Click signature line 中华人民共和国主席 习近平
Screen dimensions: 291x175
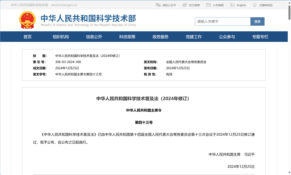232,155
